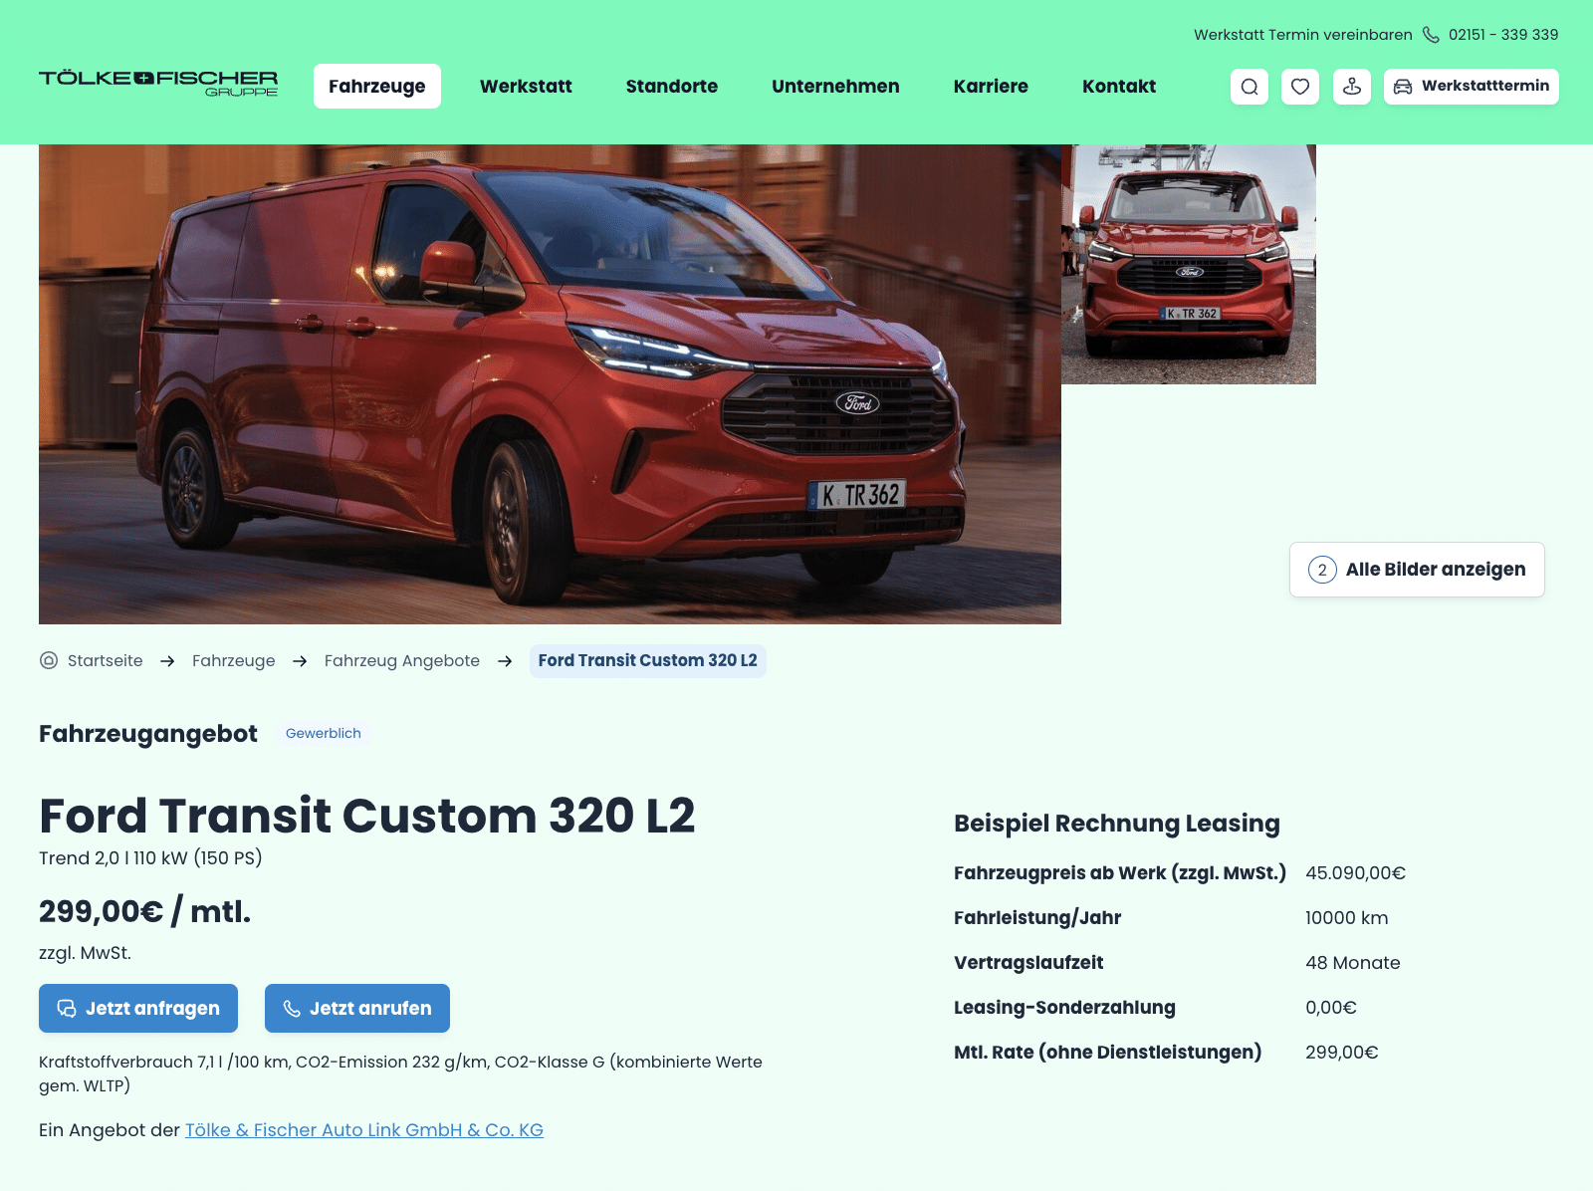Open the Kontakt page

pos(1119,87)
